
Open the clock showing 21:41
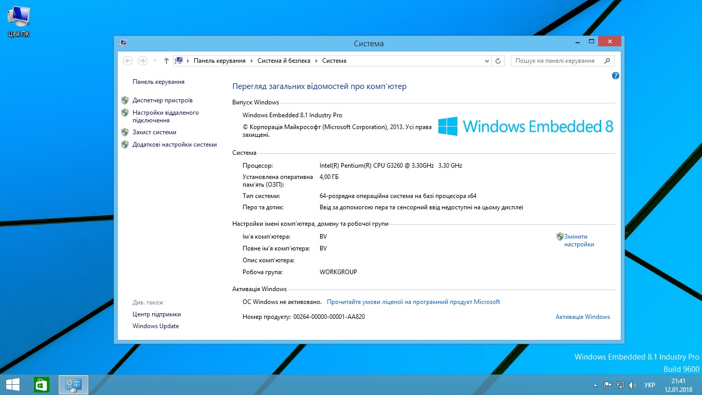(679, 385)
